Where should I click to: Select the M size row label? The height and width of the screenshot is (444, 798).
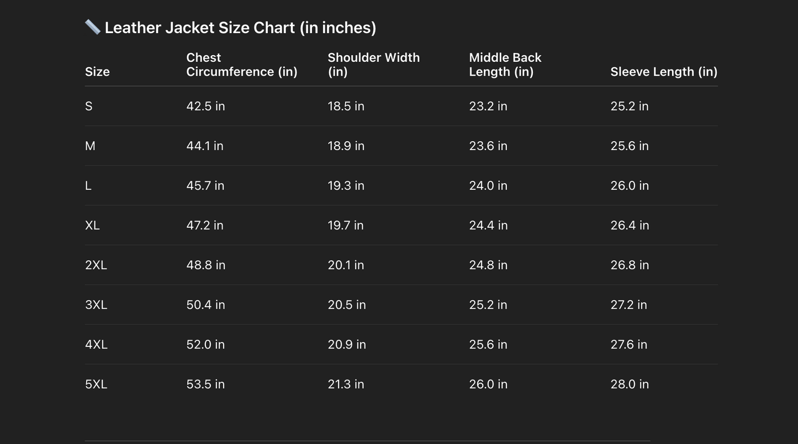pyautogui.click(x=90, y=146)
